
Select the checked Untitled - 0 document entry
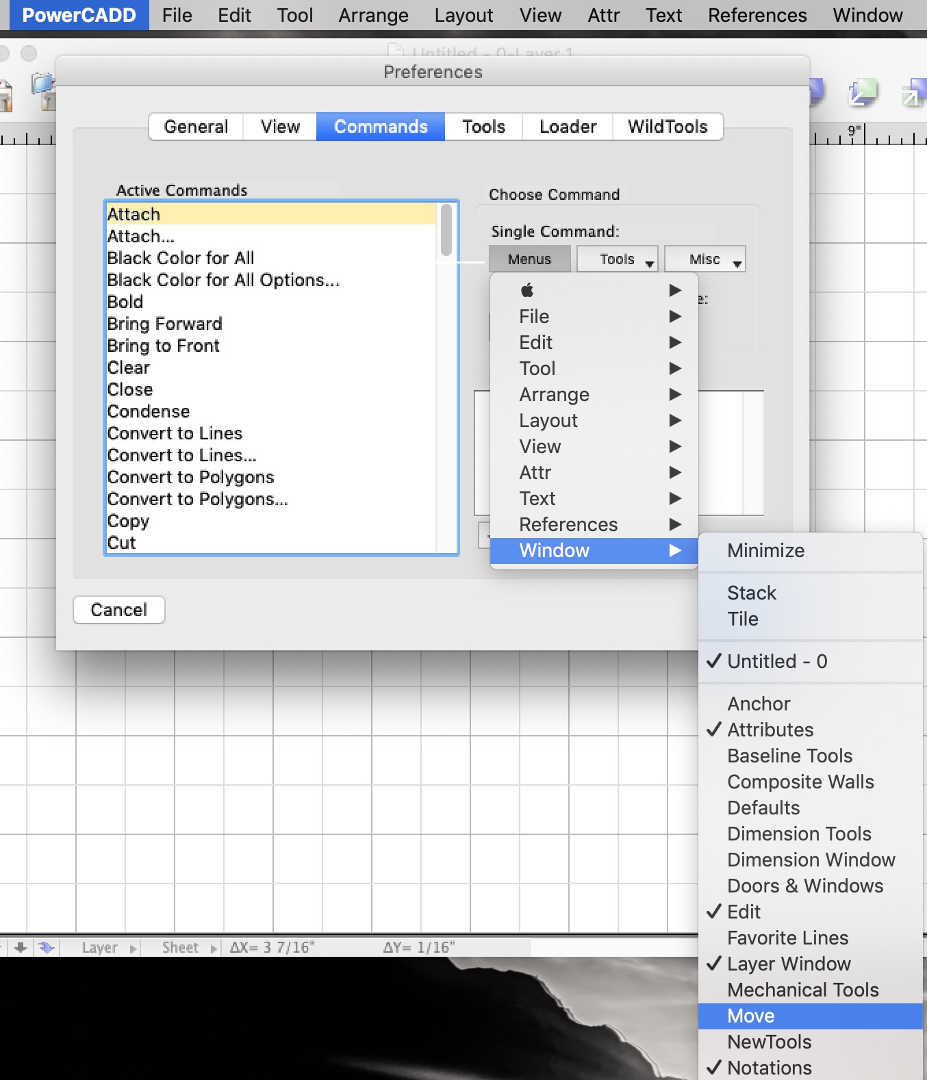pos(811,661)
